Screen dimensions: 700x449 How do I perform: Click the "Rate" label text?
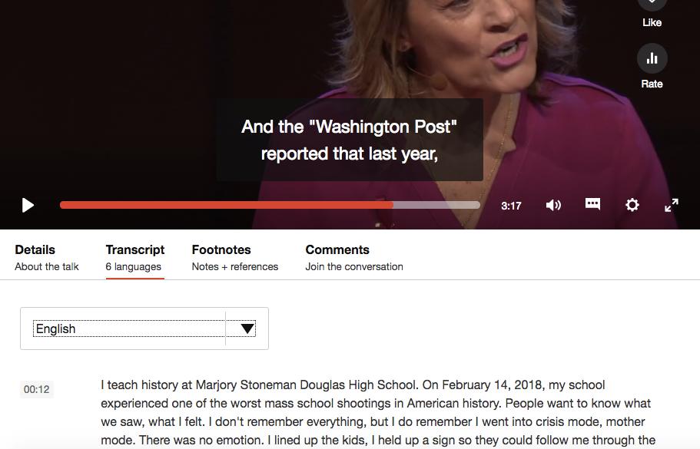652,84
